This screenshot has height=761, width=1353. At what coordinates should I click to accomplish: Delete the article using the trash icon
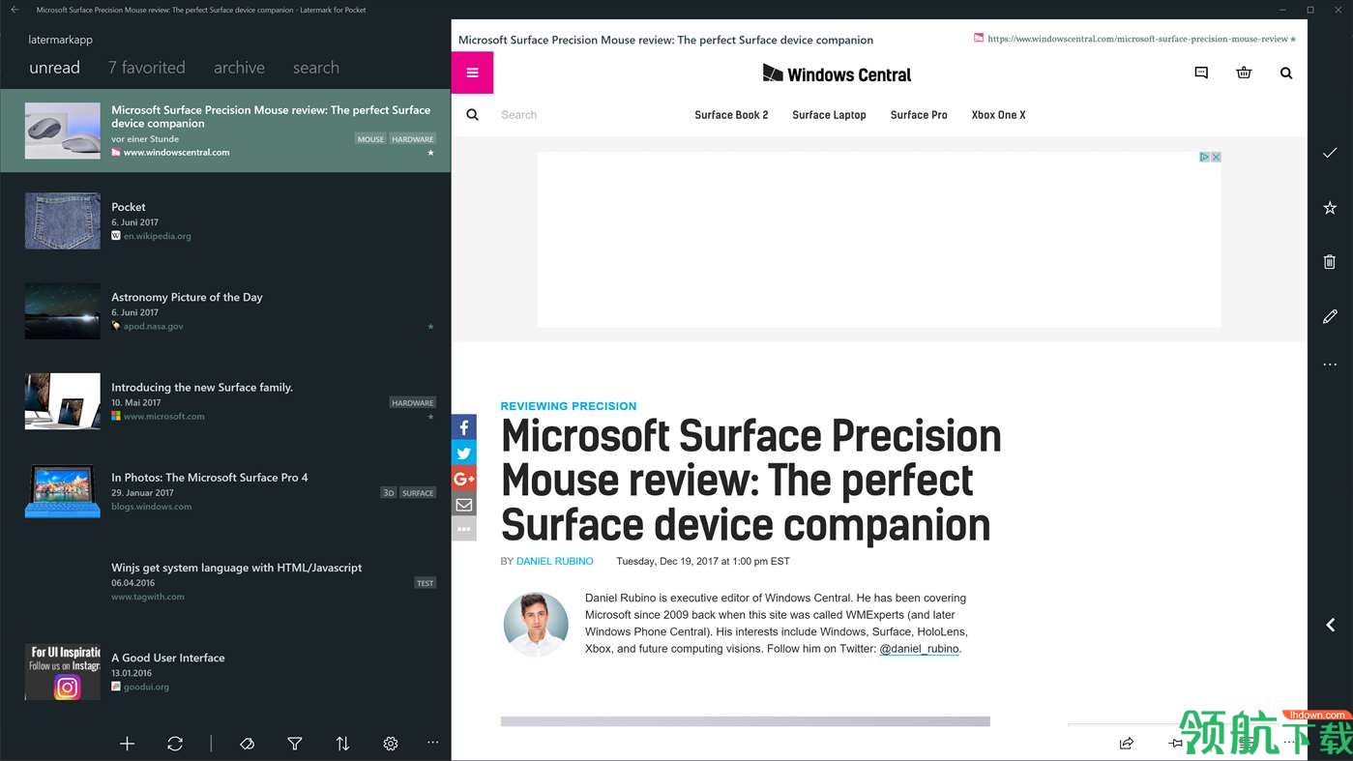coord(1330,262)
